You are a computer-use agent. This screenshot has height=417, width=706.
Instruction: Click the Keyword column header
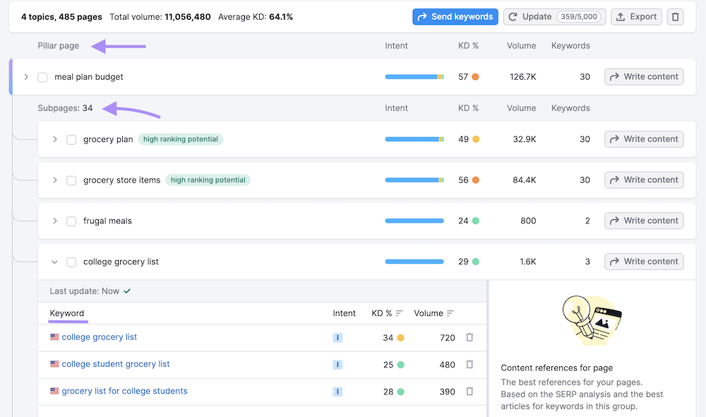67,313
